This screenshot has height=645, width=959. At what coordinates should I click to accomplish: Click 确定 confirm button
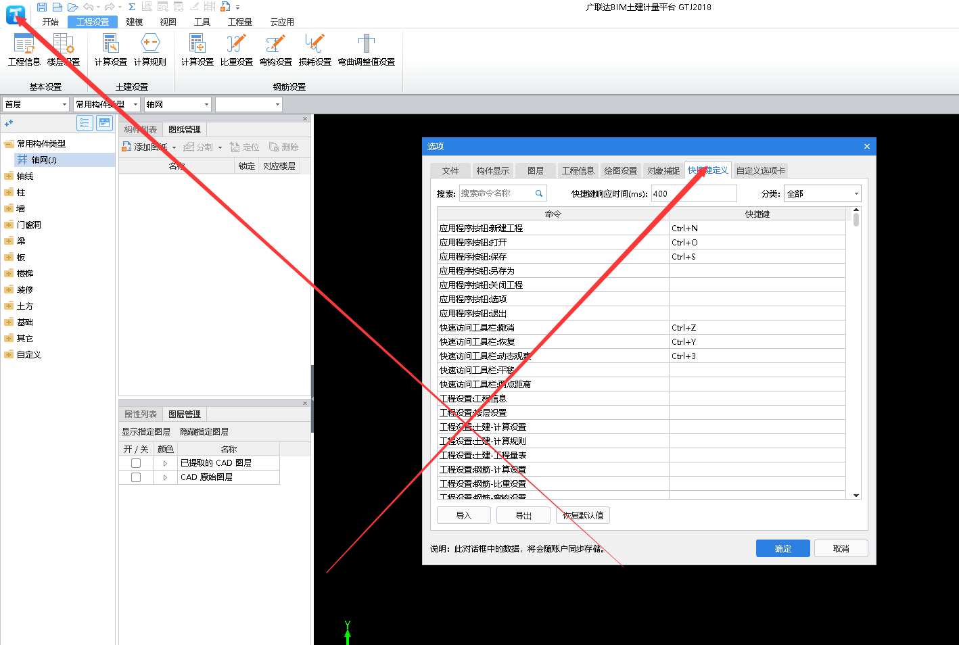pyautogui.click(x=783, y=548)
